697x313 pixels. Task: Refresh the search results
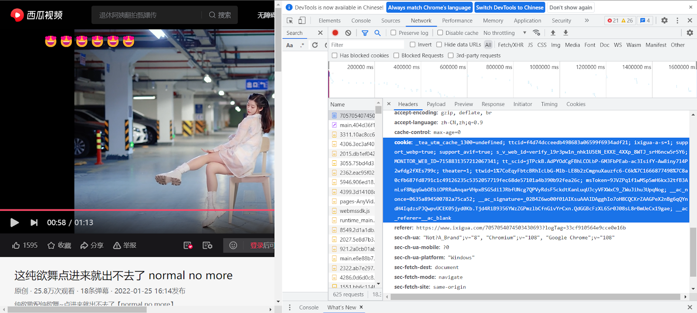point(315,45)
